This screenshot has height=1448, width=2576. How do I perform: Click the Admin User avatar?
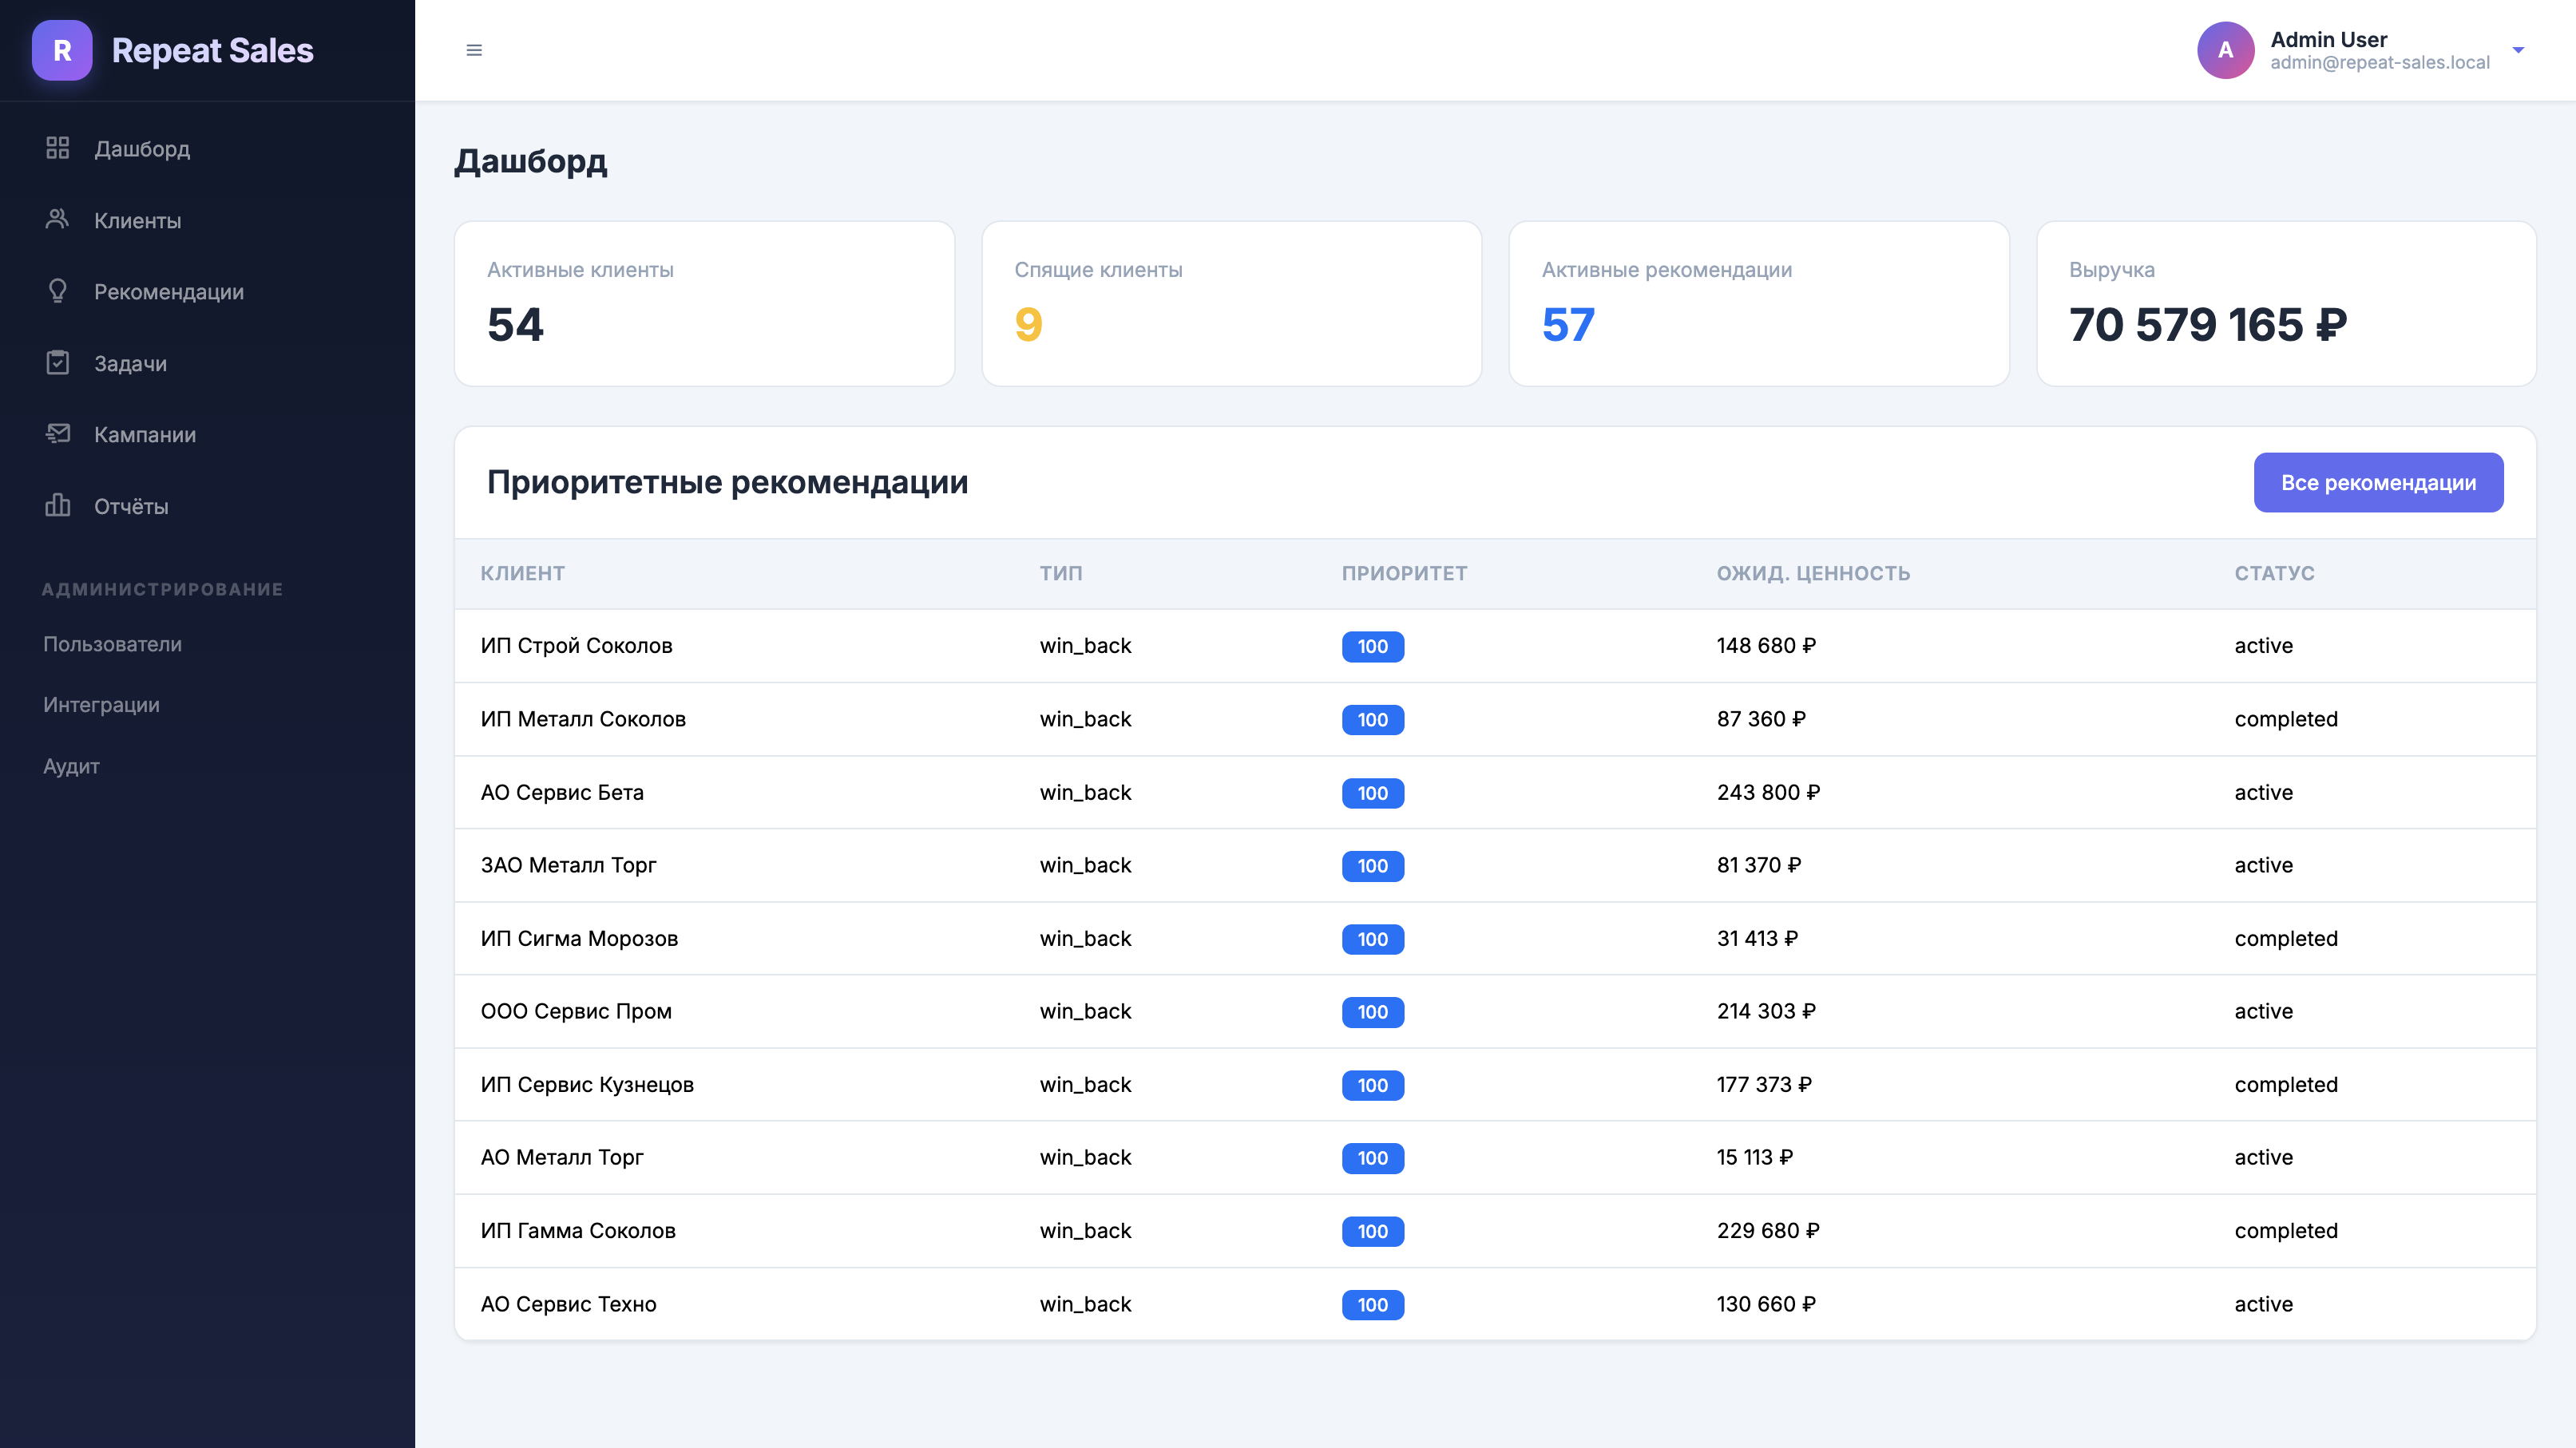click(x=2225, y=50)
